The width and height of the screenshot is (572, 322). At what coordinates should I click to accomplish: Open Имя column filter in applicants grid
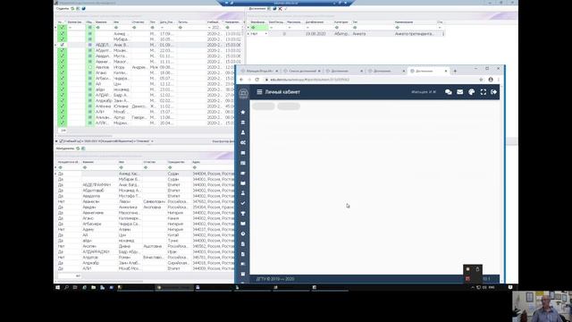pyautogui.click(x=121, y=167)
